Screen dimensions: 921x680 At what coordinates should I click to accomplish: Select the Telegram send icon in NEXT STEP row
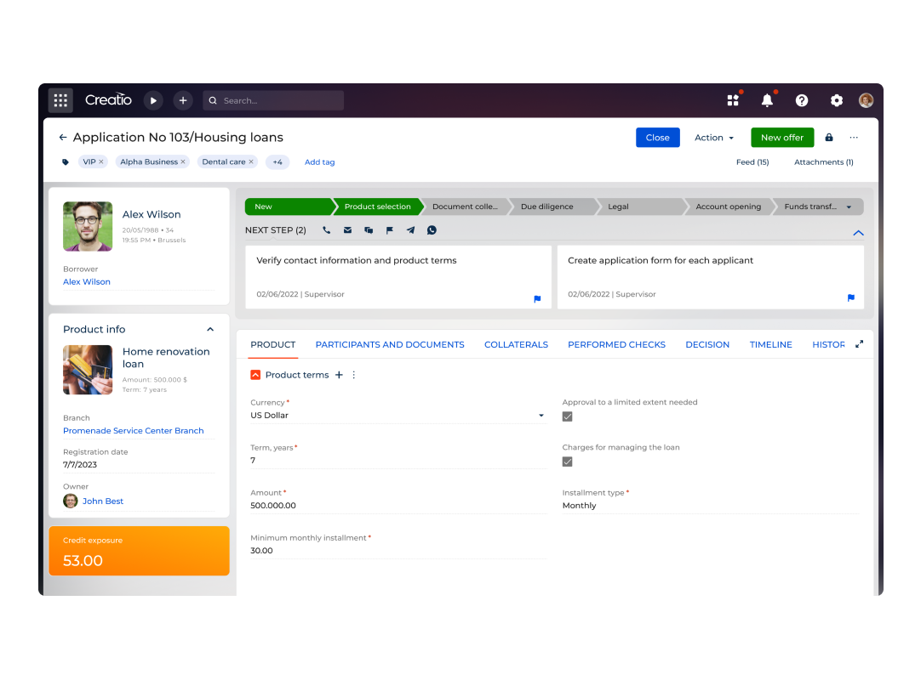click(x=410, y=229)
